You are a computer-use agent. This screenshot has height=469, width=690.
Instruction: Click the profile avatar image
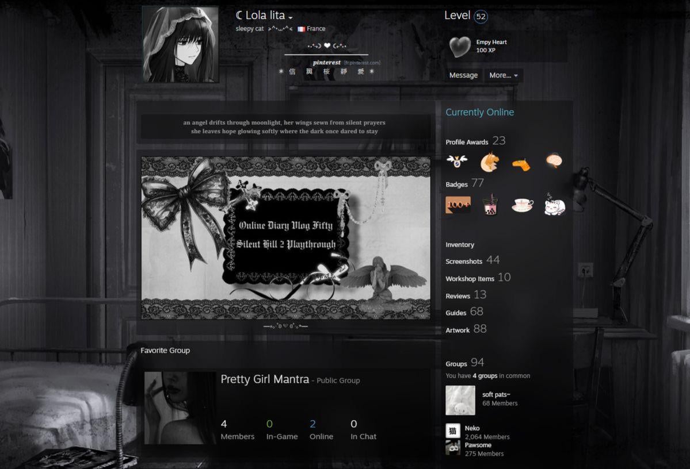click(x=180, y=45)
